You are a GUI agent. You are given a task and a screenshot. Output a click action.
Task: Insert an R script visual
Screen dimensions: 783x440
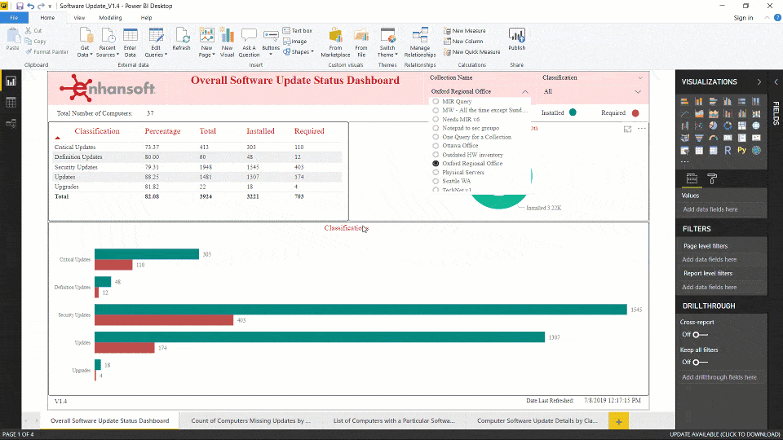[728, 150]
